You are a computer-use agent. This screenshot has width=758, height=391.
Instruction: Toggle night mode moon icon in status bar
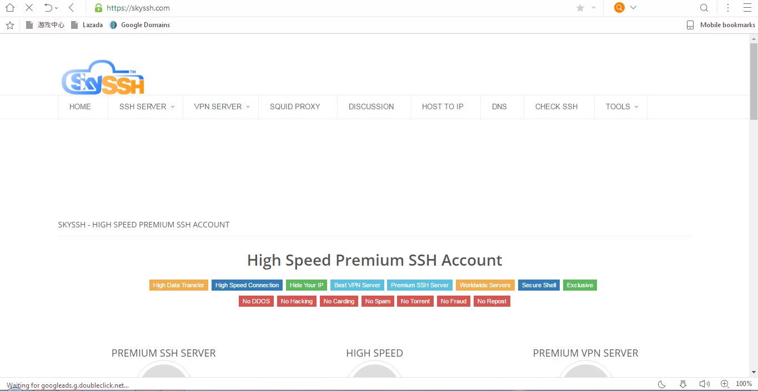(x=662, y=384)
